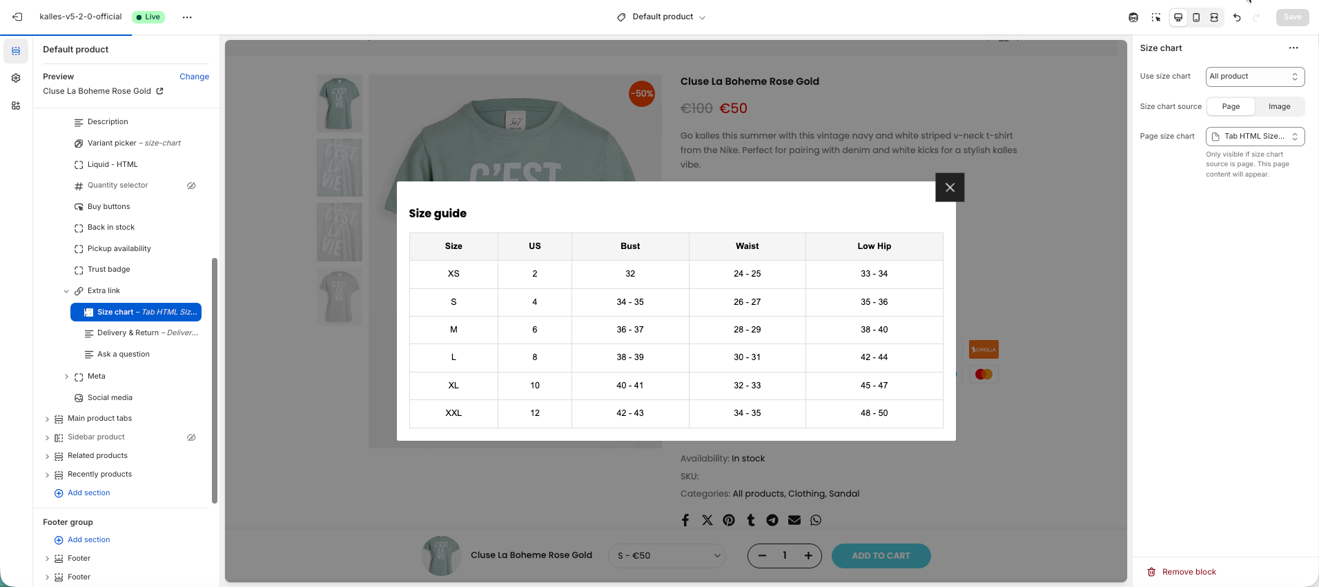Open Default product template selector
Screen dimensions: 1319x587
click(x=661, y=17)
